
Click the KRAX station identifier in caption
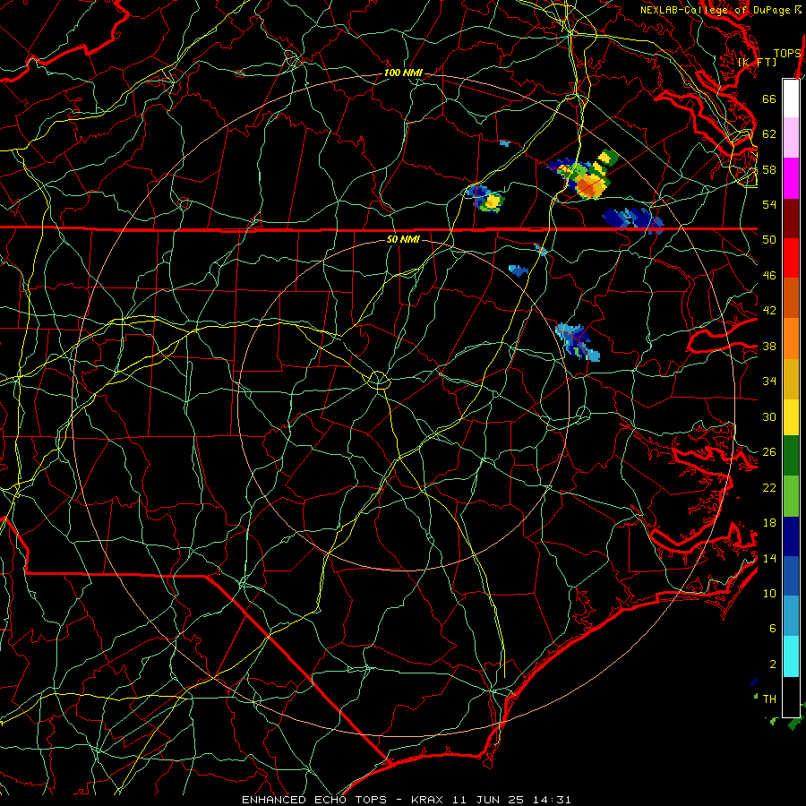[429, 800]
